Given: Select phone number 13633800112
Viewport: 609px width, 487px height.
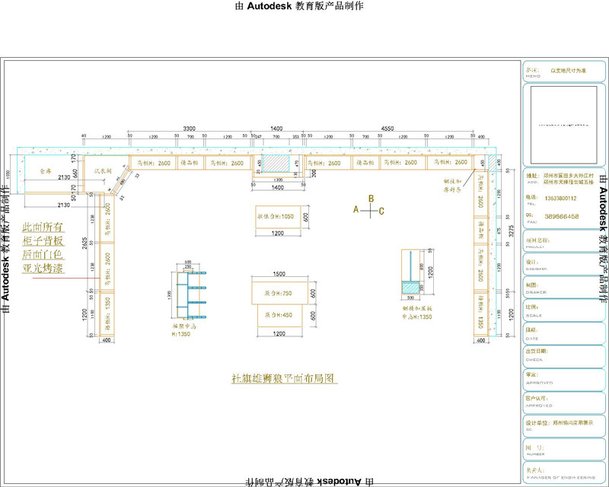Looking at the screenshot, I should 560,199.
